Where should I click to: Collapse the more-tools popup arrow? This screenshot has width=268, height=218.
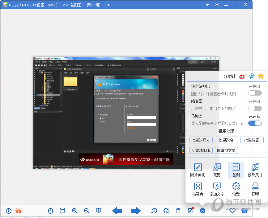pyautogui.click(x=202, y=211)
